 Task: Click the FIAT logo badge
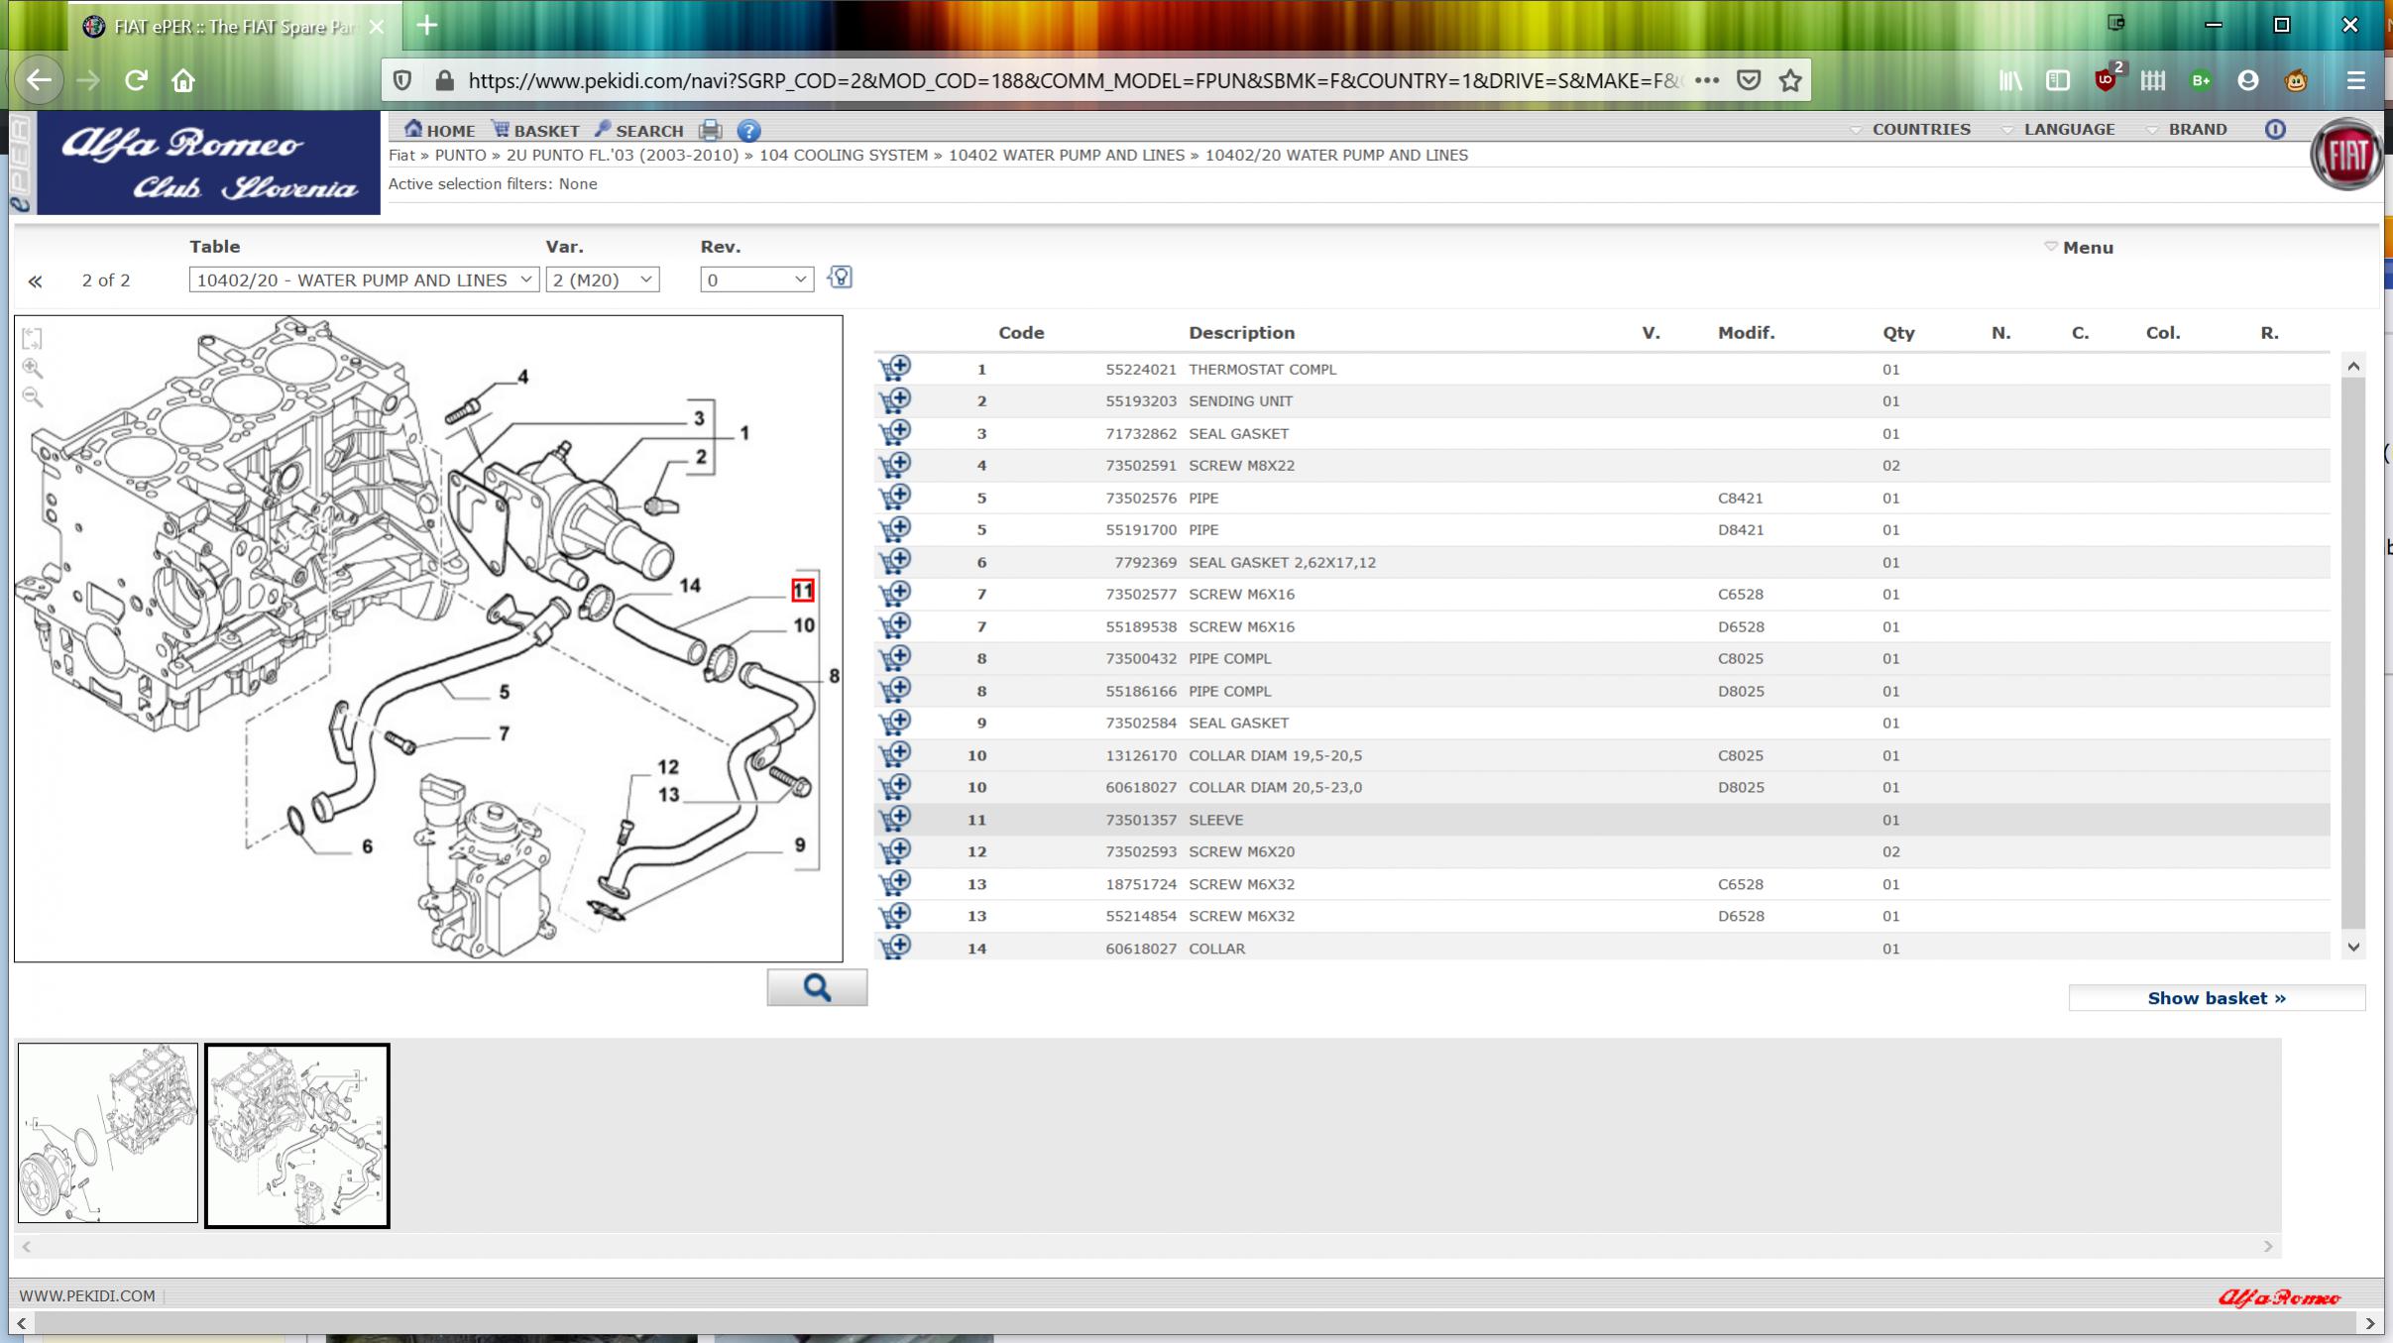click(2345, 156)
